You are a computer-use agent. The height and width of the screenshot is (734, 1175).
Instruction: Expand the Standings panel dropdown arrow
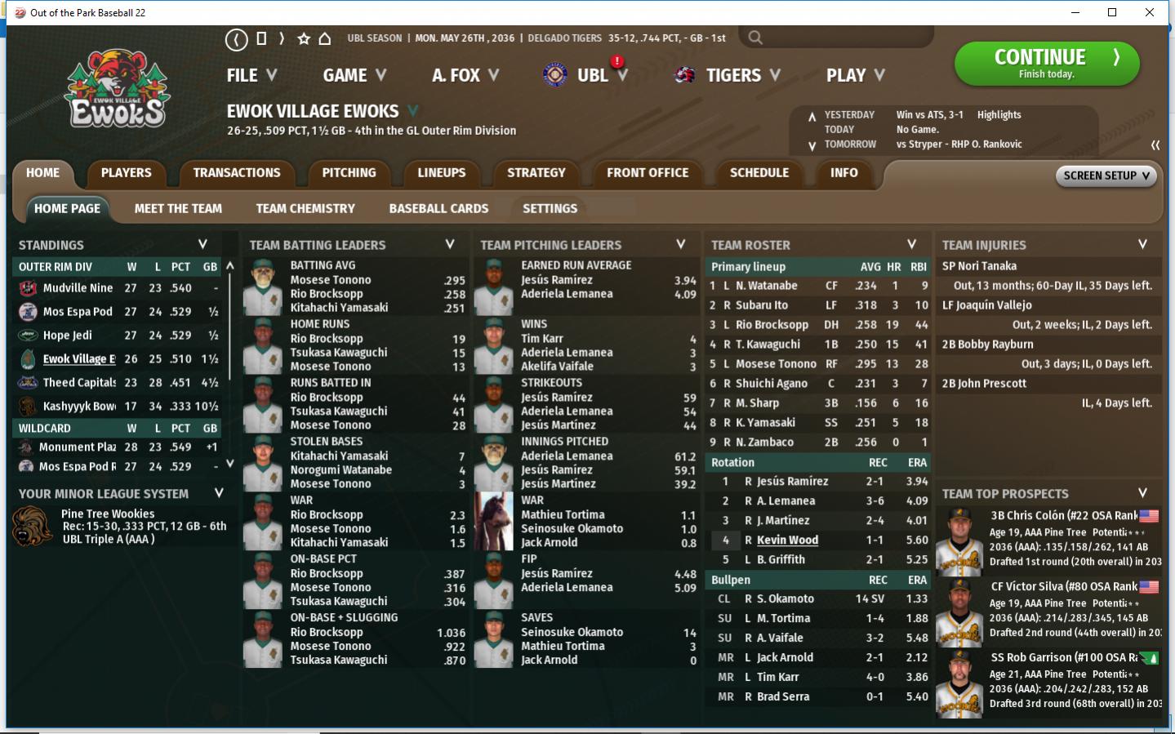(x=203, y=244)
